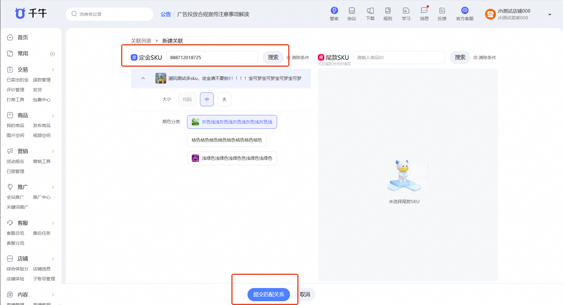Screen dimensions: 563x305
Task: Click 取消 button
Action: click(305, 294)
